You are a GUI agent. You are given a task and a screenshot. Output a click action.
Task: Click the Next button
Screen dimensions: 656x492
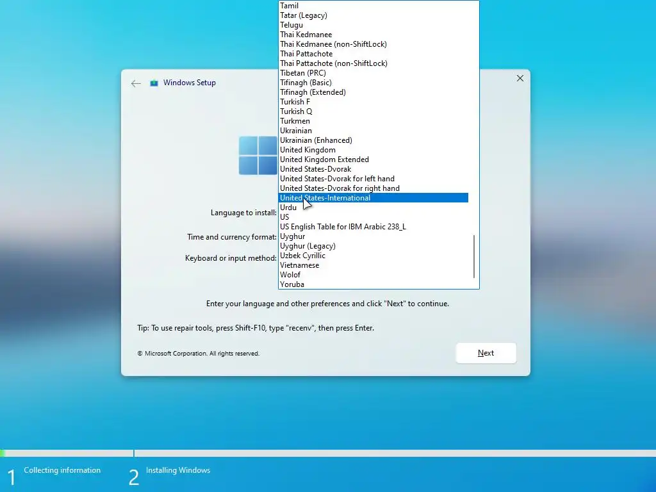point(486,353)
